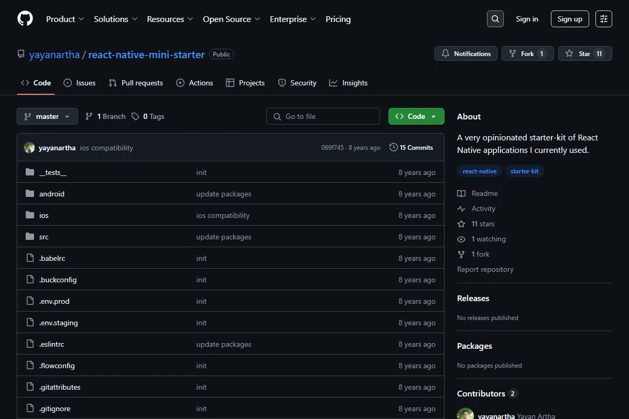This screenshot has width=629, height=419.
Task: Switch to the Issues tab
Action: [80, 83]
